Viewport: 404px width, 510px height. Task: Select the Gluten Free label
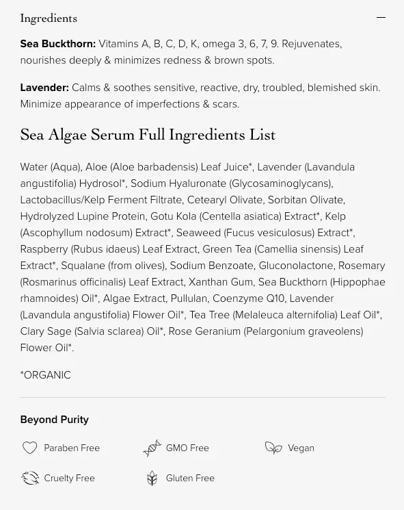pos(190,478)
